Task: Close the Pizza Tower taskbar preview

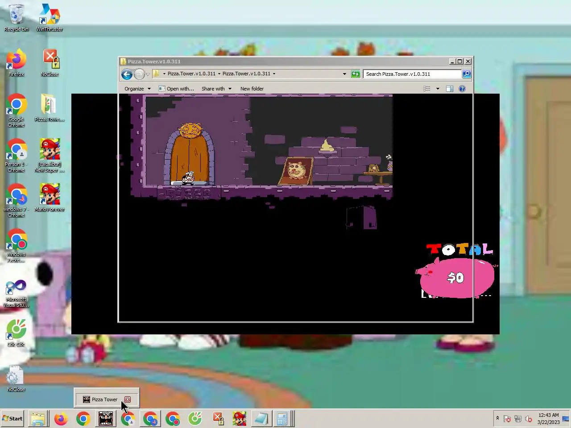Action: pyautogui.click(x=128, y=399)
